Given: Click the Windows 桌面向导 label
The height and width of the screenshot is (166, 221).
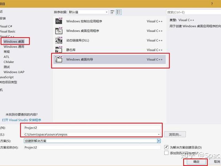Looking at the screenshot, I should tap(80, 59).
